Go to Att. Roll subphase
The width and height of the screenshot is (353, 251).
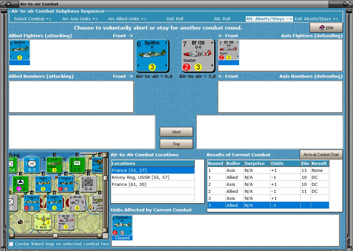coord(222,19)
